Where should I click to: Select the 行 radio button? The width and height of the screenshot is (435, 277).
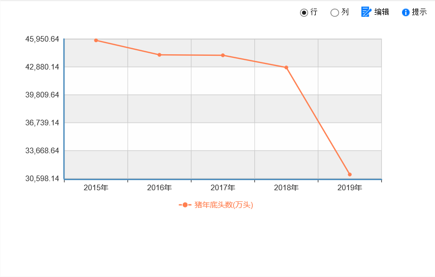[x=304, y=13]
